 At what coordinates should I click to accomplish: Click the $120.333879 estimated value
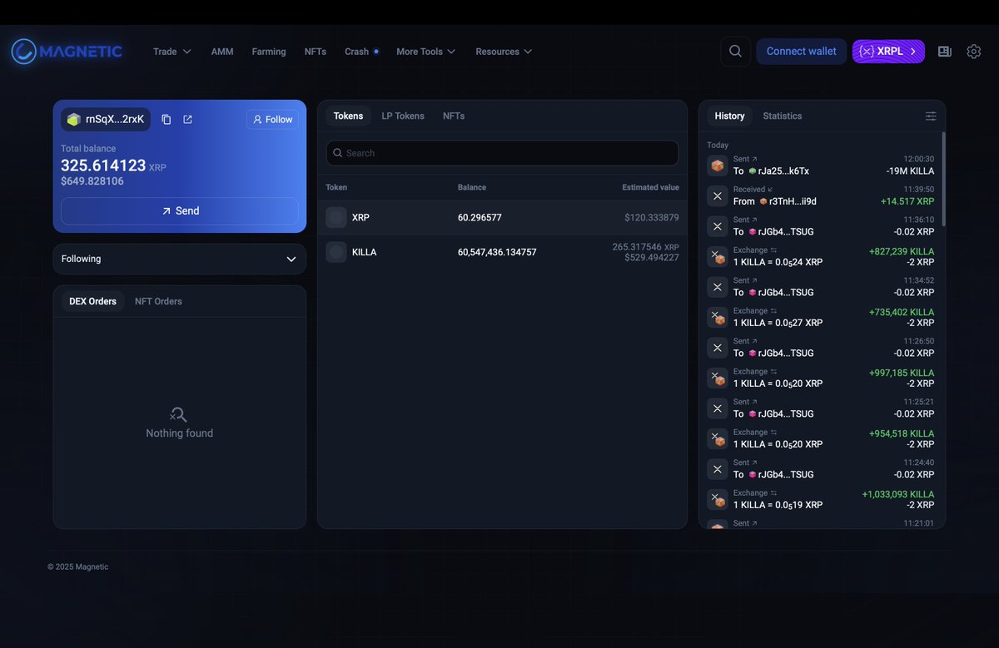point(652,218)
